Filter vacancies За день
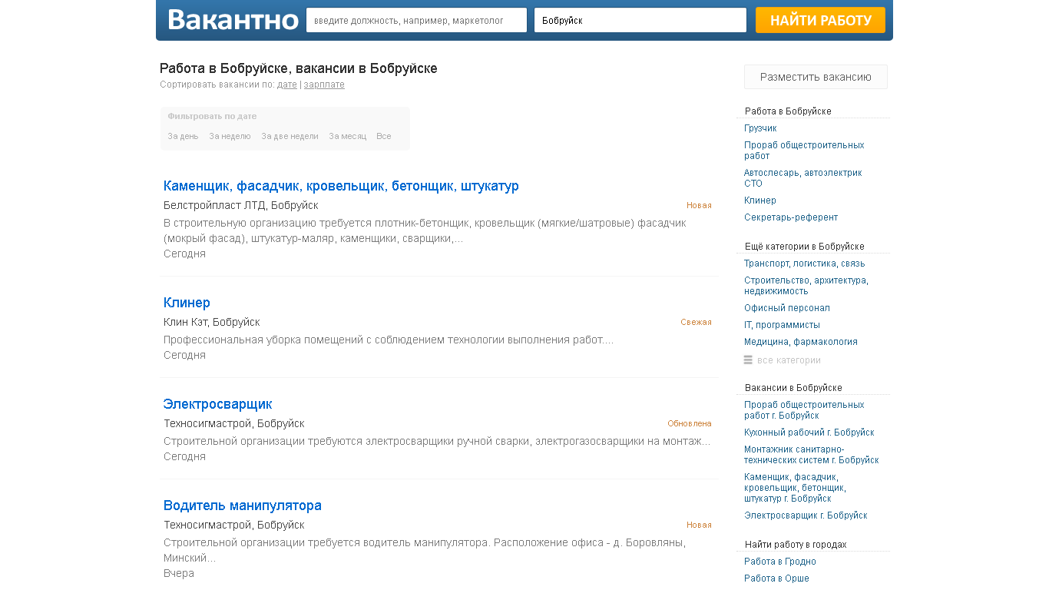 tap(183, 136)
